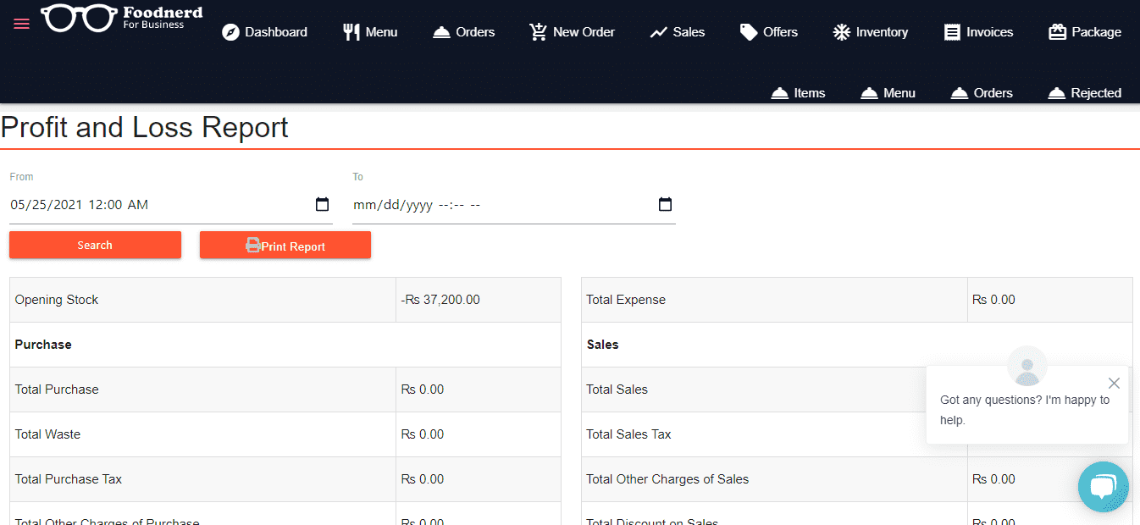Image resolution: width=1140 pixels, height=525 pixels.
Task: Go to the Menu tab in the top navigation
Action: point(370,32)
